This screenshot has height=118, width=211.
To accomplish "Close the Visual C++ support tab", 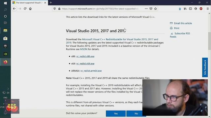I will 45,3.
